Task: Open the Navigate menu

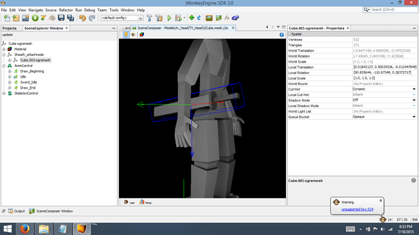Action: 36,10
